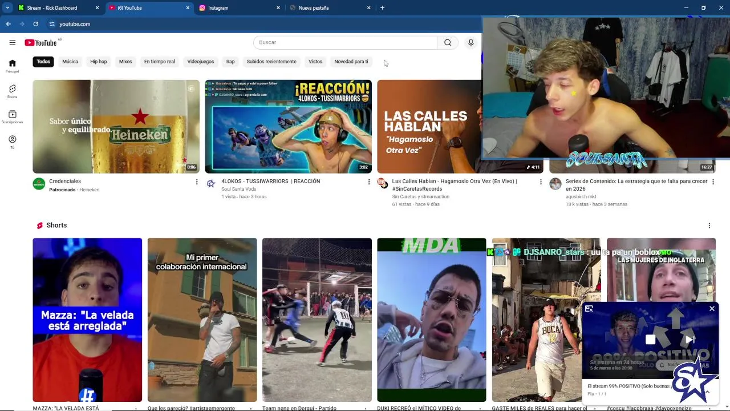
Task: Open the 4LOKOS reaction video thumbnail
Action: point(288,126)
